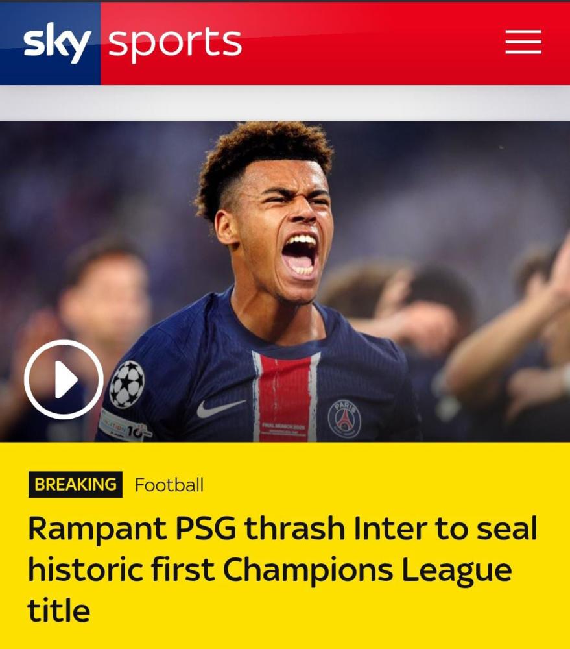Viewport: 570px width, 649px height.
Task: Click 'Champions League' text in the headline
Action: point(367,570)
